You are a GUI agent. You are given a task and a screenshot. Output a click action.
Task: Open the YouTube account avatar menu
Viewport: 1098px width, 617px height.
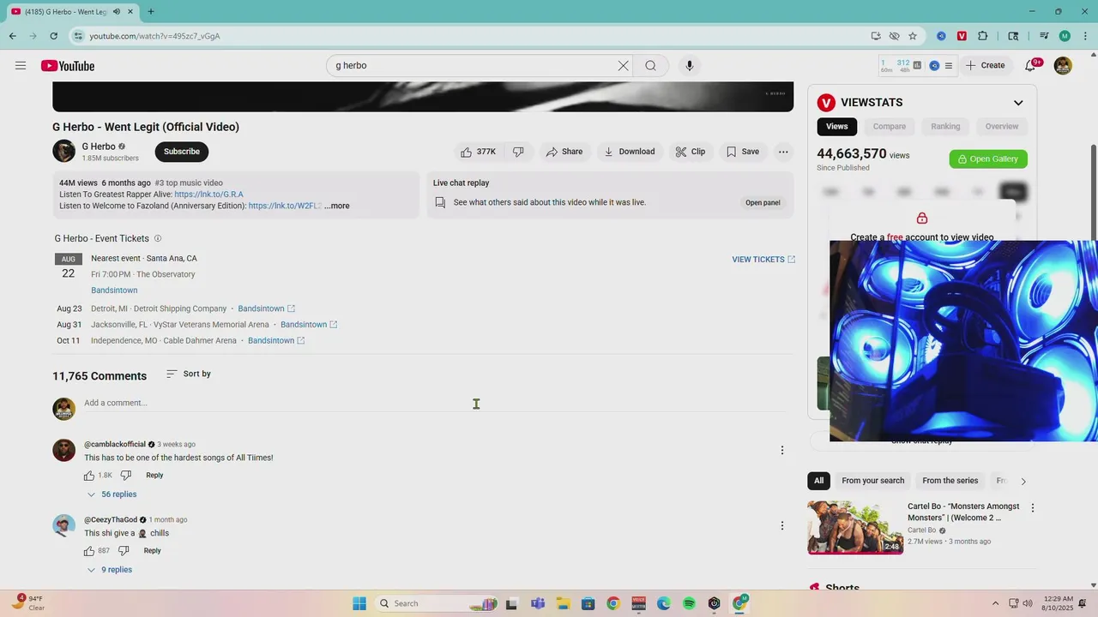pos(1063,65)
